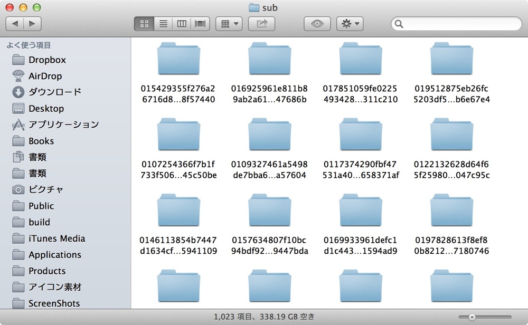Select folder icon above 0157634807f10bc

pos(270,210)
